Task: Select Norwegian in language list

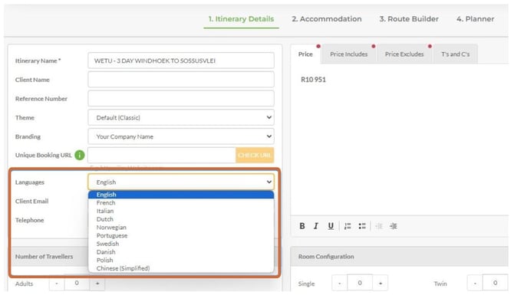Action: click(x=181, y=228)
